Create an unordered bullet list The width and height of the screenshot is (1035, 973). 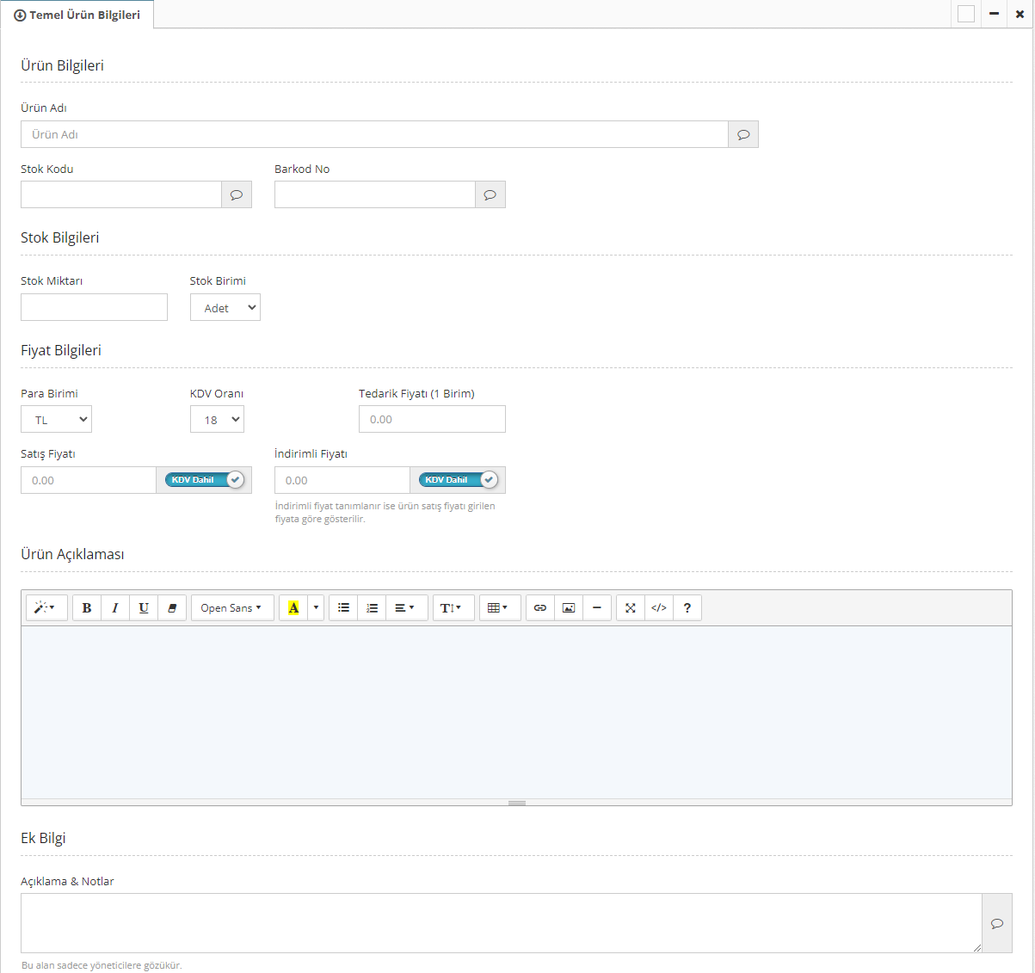pyautogui.click(x=343, y=608)
